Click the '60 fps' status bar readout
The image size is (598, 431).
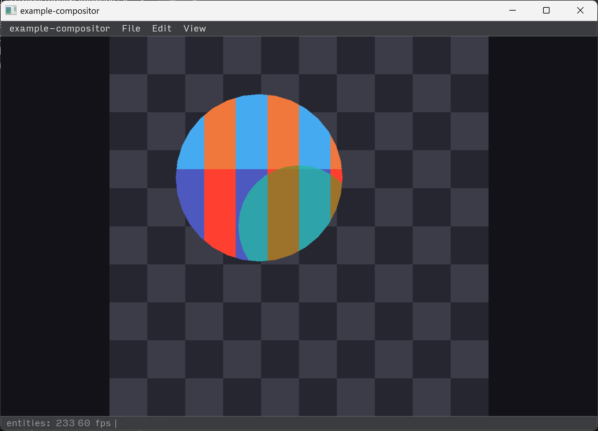tap(94, 423)
